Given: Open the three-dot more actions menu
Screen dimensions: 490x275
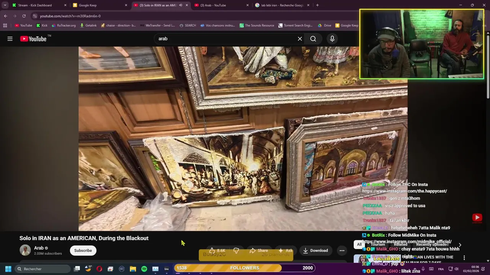Looking at the screenshot, I should (342, 251).
